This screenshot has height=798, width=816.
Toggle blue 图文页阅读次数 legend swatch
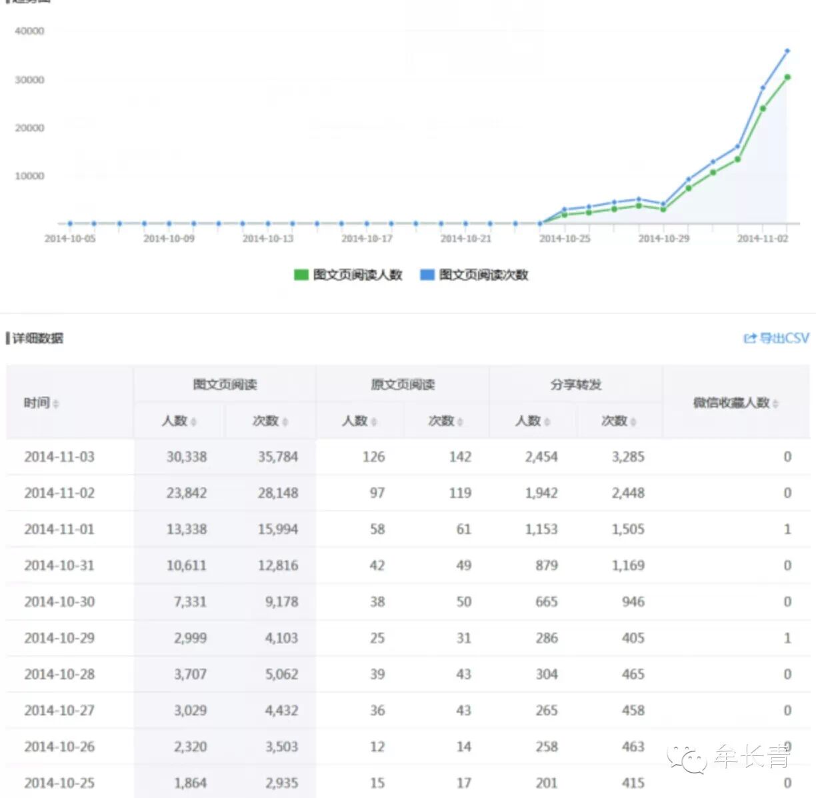(x=427, y=275)
